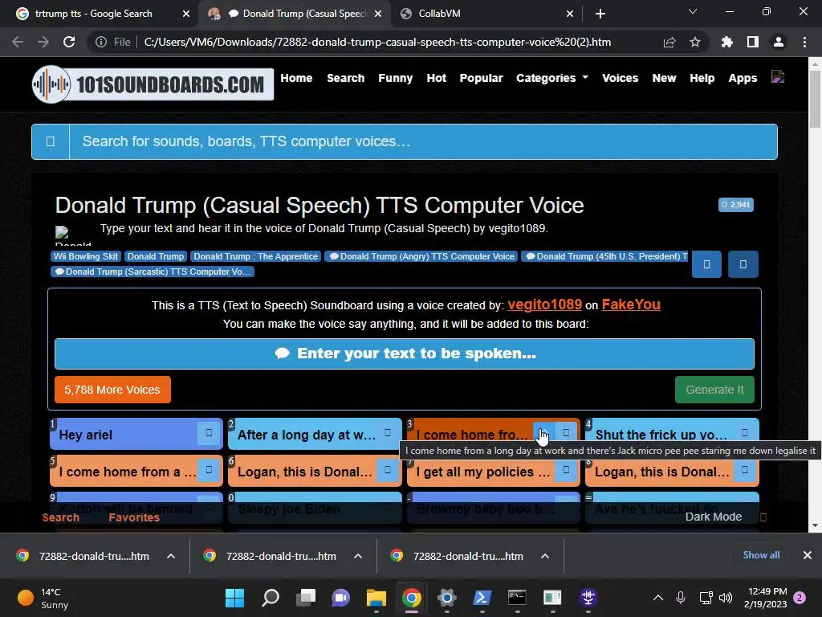This screenshot has height=617, width=822.
Task: Go back using browser back arrow
Action: click(18, 42)
